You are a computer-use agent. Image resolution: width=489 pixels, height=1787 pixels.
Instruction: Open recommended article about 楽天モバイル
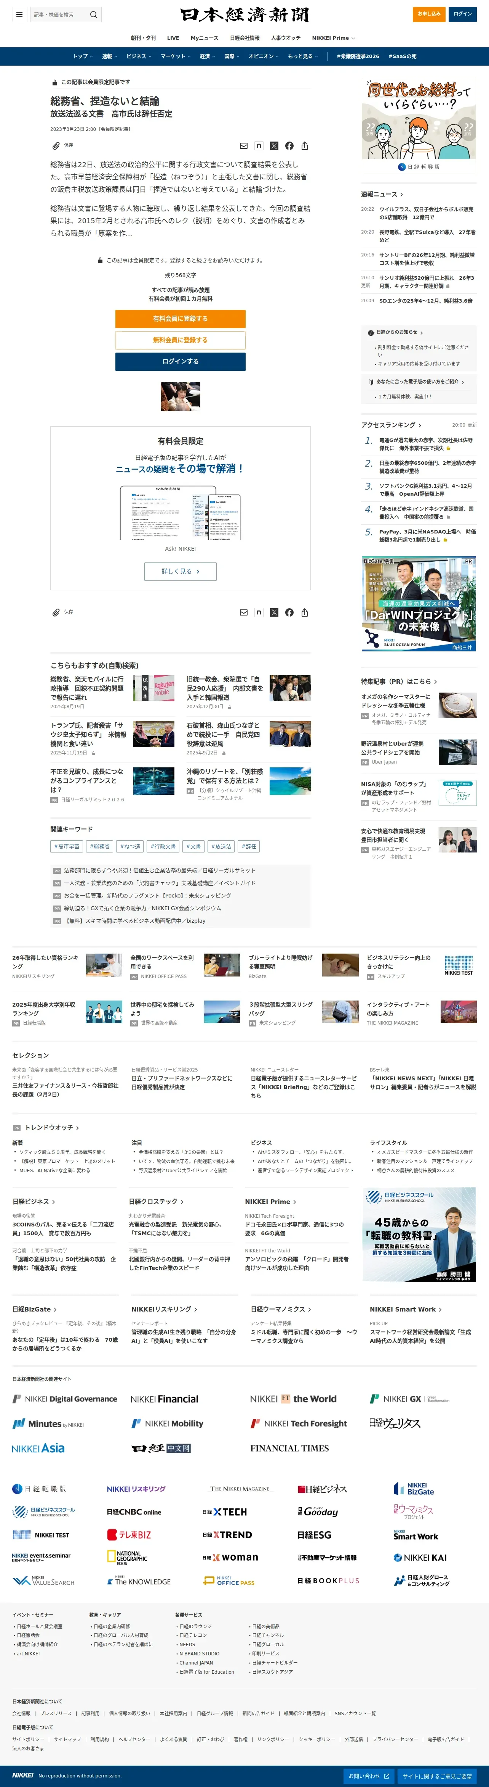[x=87, y=688]
